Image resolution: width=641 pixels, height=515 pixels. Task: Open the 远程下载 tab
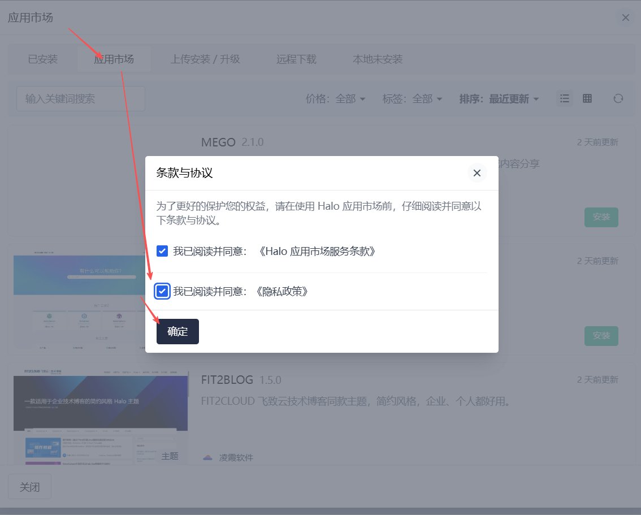(x=296, y=59)
